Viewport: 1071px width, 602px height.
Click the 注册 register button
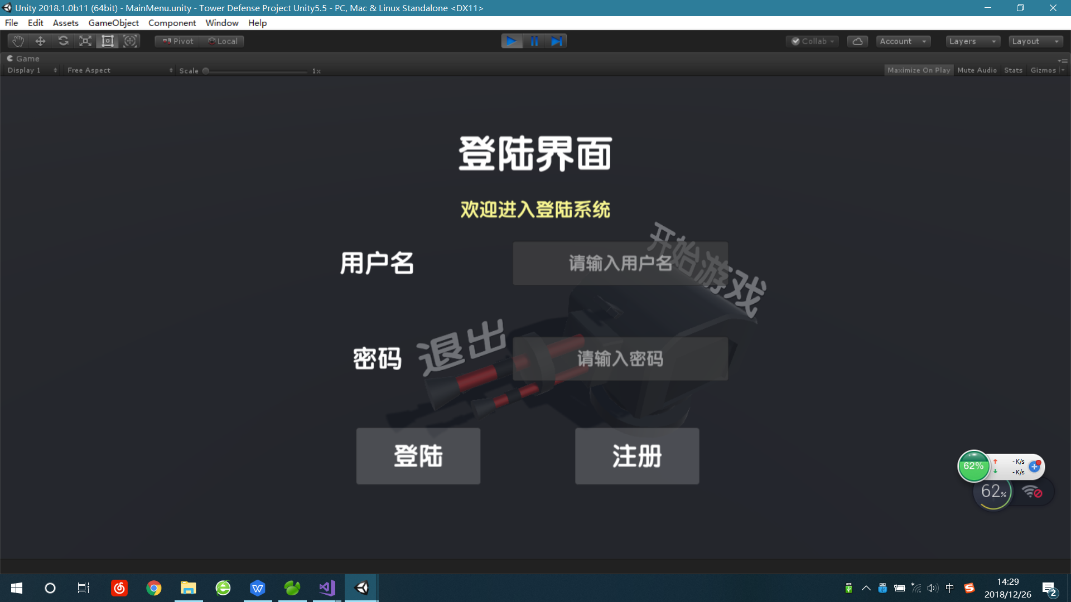coord(636,456)
